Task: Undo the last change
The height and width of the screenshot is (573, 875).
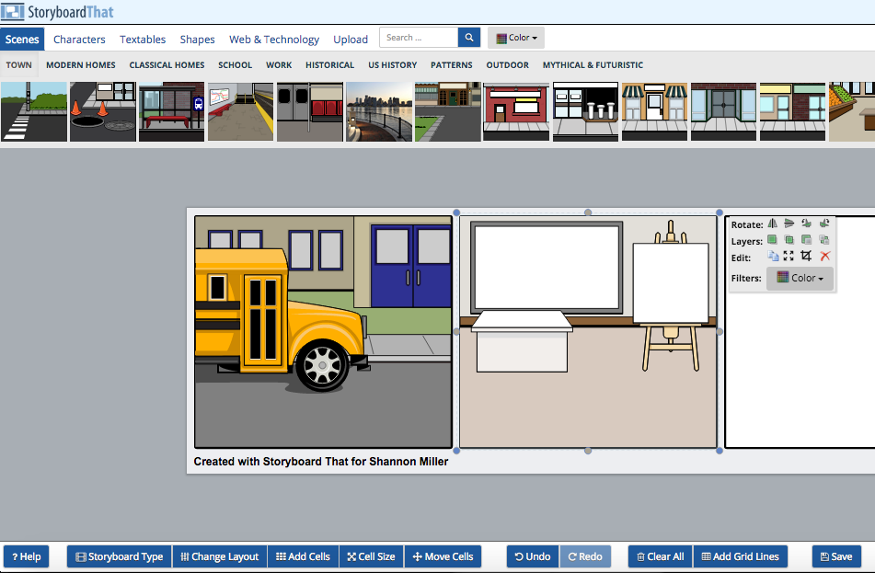Action: coord(532,556)
